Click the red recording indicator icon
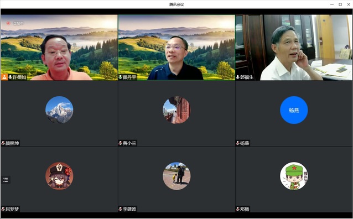Viewport: 353px width, 219px height. 8,23
